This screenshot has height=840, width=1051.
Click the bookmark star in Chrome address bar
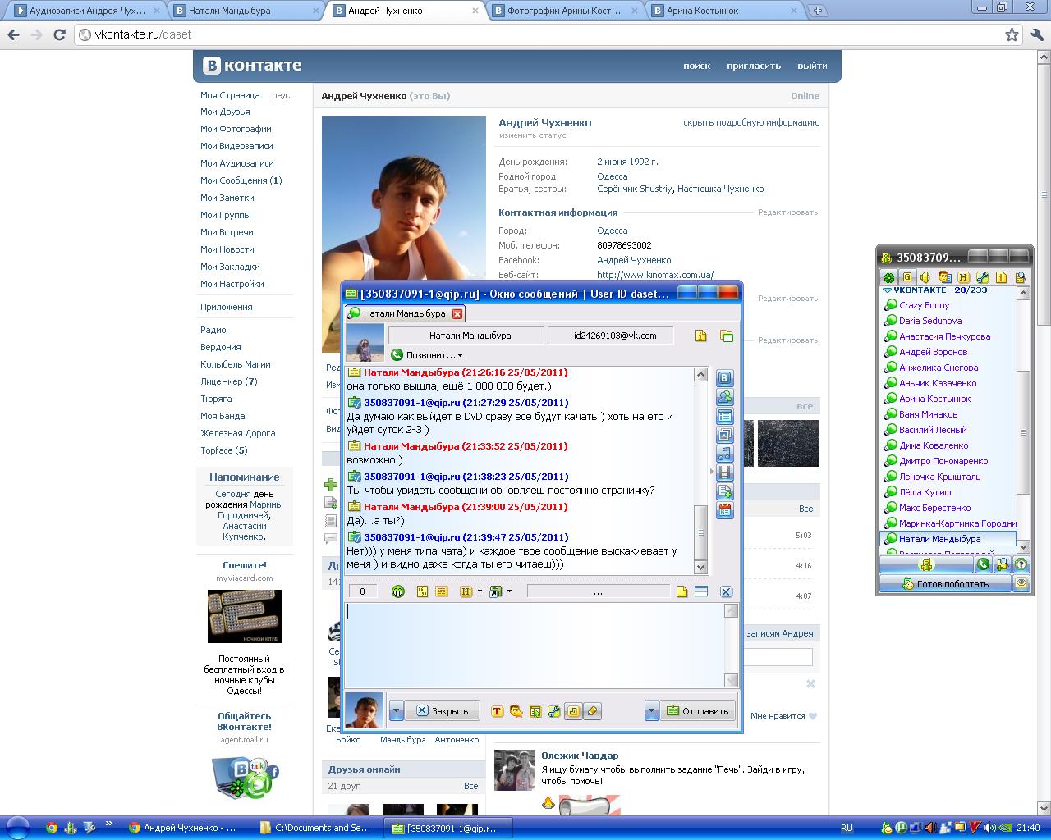(1012, 34)
